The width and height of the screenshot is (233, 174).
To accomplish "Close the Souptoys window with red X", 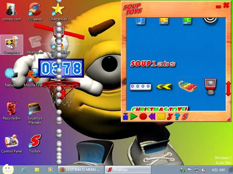I will click(226, 5).
